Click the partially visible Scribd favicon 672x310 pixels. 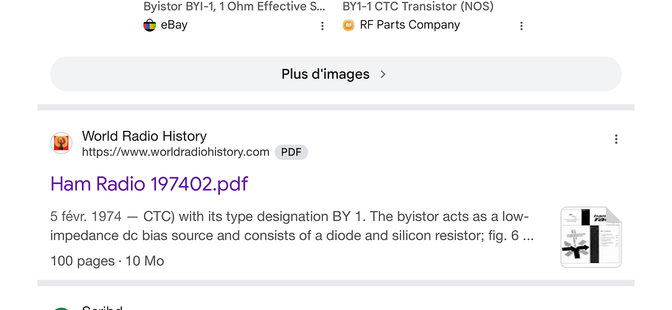click(x=61, y=308)
